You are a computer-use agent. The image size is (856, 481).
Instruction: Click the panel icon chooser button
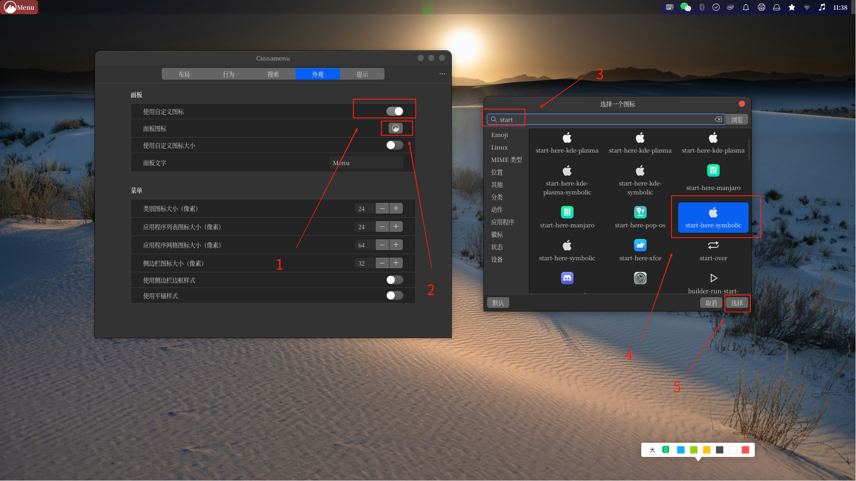tap(396, 128)
